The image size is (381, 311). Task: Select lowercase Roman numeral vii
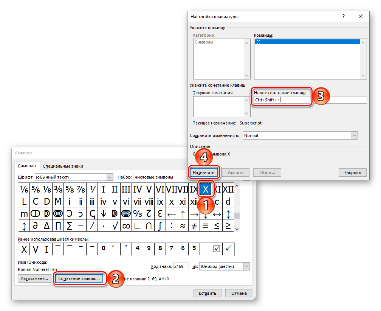pos(137,202)
